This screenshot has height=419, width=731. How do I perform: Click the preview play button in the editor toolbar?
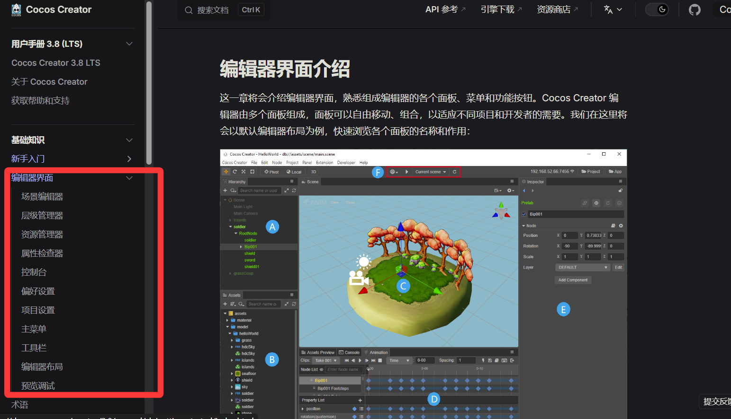(x=406, y=172)
